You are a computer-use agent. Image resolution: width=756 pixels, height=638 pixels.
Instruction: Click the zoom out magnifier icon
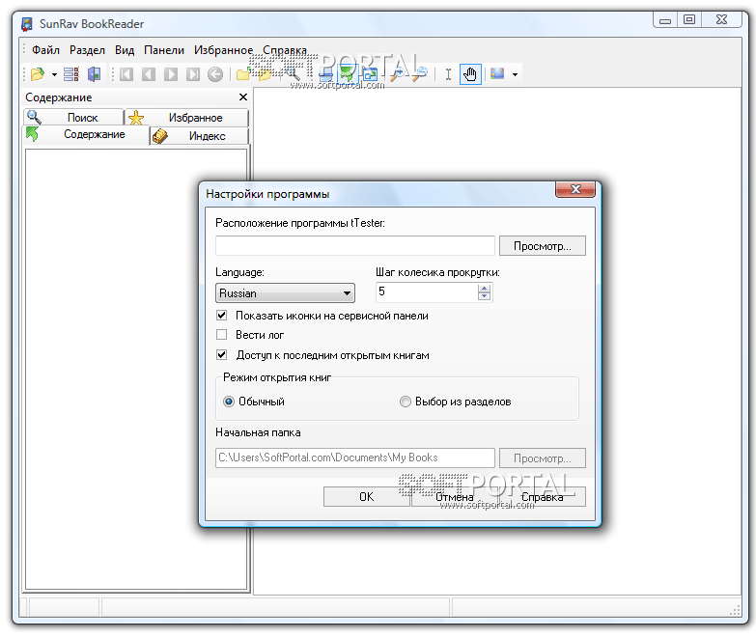click(x=420, y=74)
